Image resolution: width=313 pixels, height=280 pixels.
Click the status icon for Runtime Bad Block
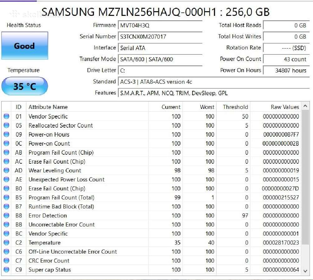click(x=6, y=207)
